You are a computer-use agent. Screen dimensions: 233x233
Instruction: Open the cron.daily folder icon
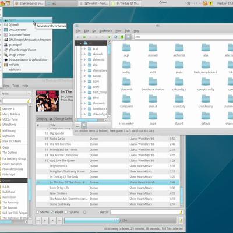tap(179, 98)
